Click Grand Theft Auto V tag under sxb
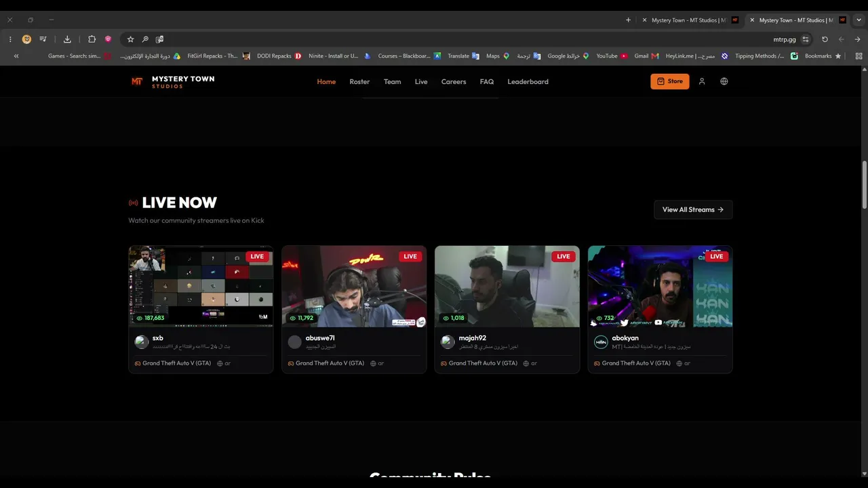Image resolution: width=868 pixels, height=488 pixels. click(173, 363)
